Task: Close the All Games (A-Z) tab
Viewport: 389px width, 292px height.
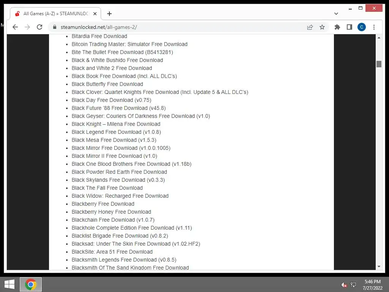Action: click(x=95, y=14)
